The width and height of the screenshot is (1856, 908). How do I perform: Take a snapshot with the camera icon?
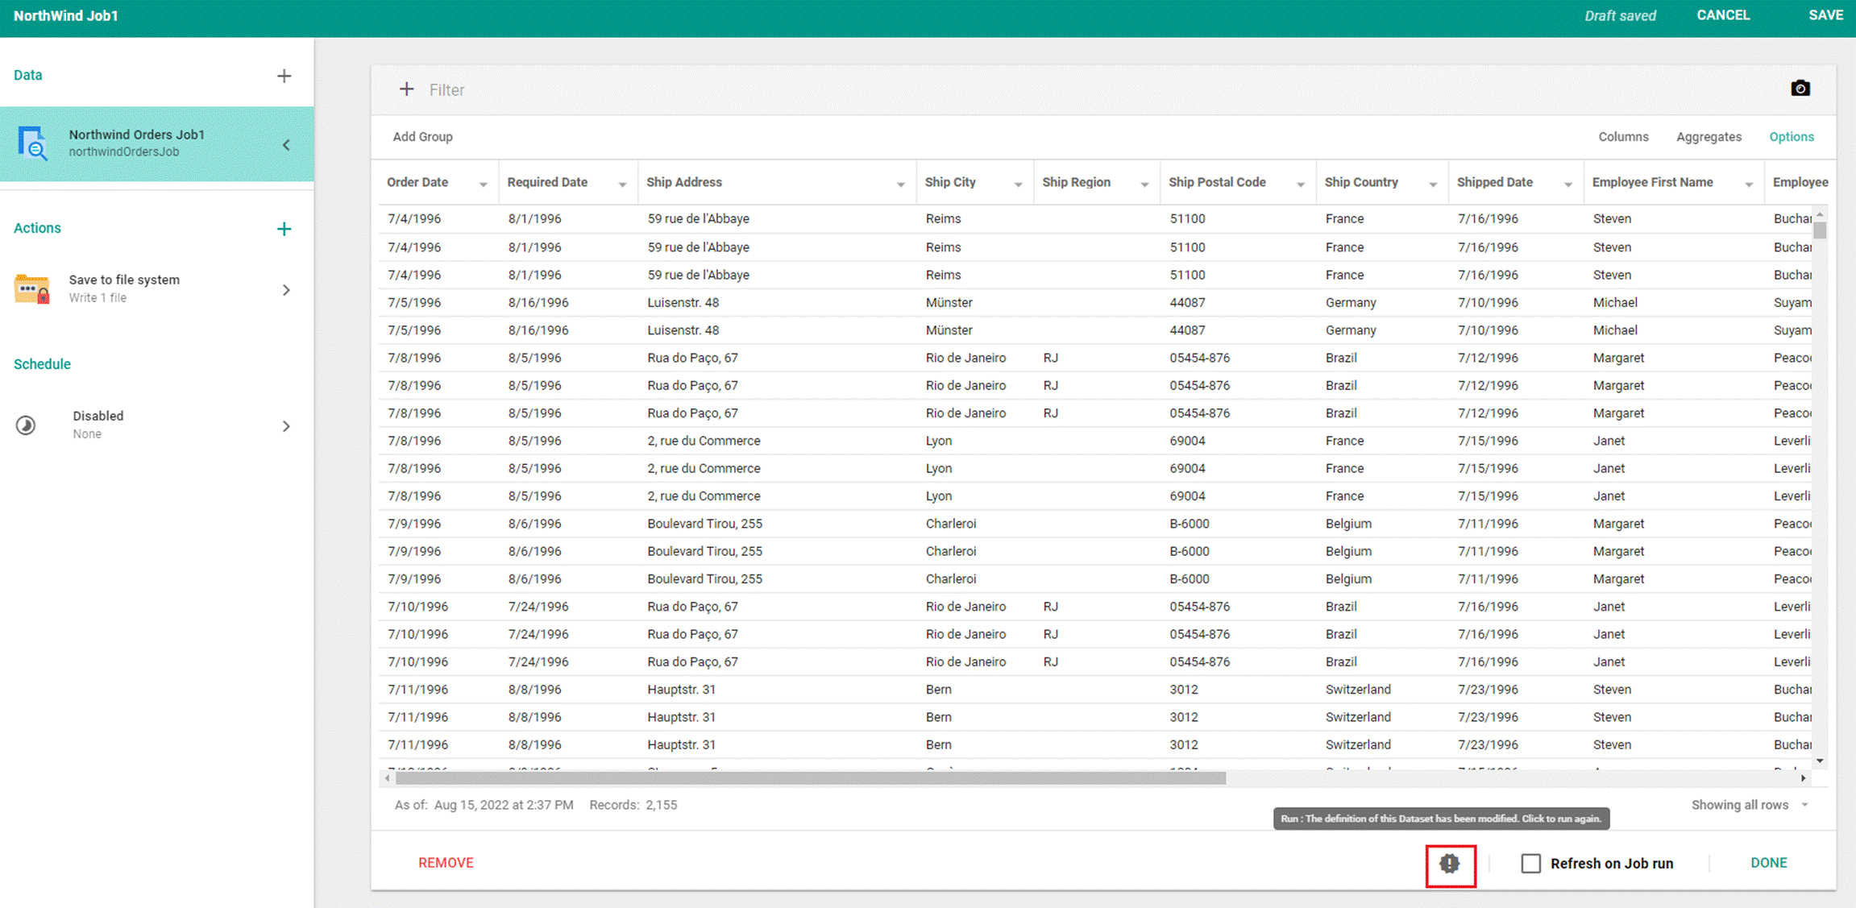[x=1800, y=89]
